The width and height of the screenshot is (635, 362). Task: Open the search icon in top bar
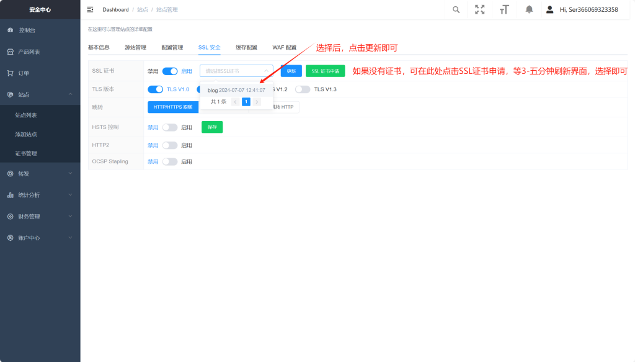point(456,9)
